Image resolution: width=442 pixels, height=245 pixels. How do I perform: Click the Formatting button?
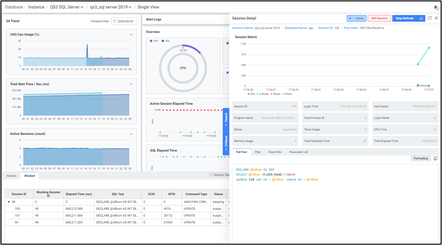(x=421, y=158)
